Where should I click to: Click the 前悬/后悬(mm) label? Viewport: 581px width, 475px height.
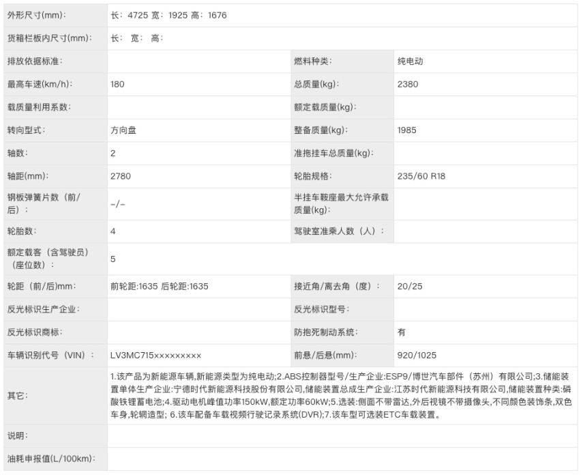pyautogui.click(x=325, y=356)
